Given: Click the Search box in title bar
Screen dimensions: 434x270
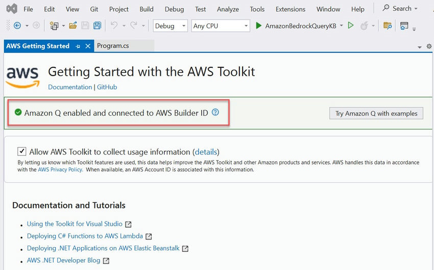Looking at the screenshot, I should pos(400,8).
